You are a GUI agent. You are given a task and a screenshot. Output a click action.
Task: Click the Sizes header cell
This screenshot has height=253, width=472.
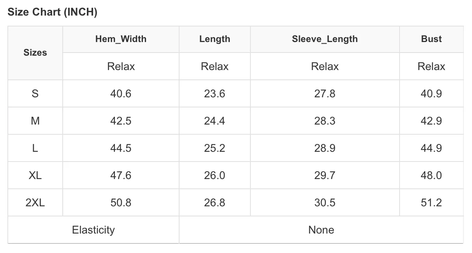[x=35, y=53]
